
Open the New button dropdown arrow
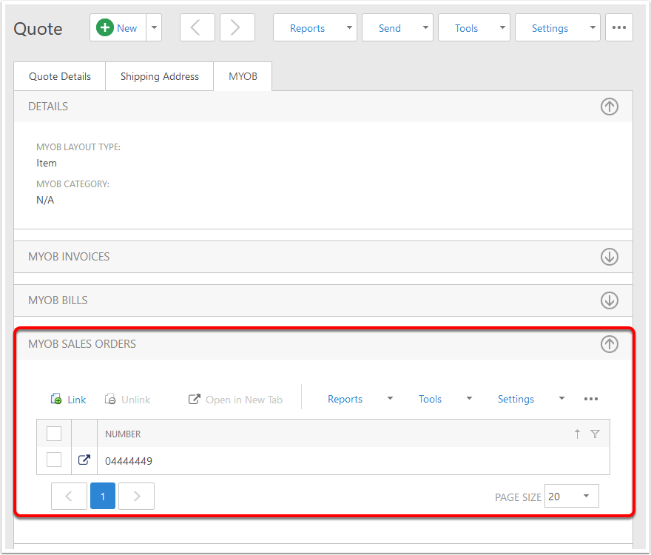(154, 28)
